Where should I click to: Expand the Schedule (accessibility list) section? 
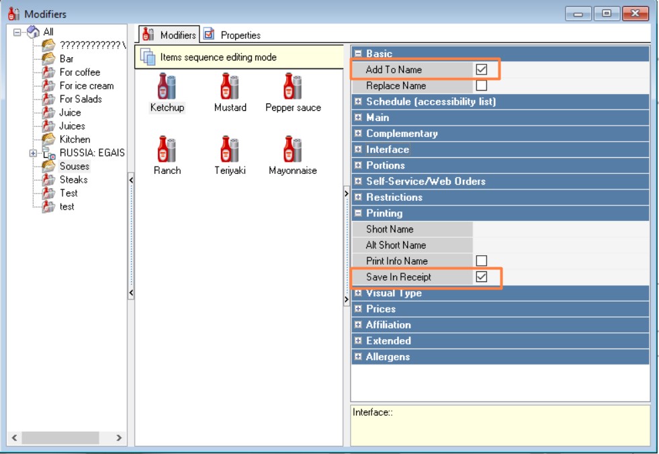point(358,101)
